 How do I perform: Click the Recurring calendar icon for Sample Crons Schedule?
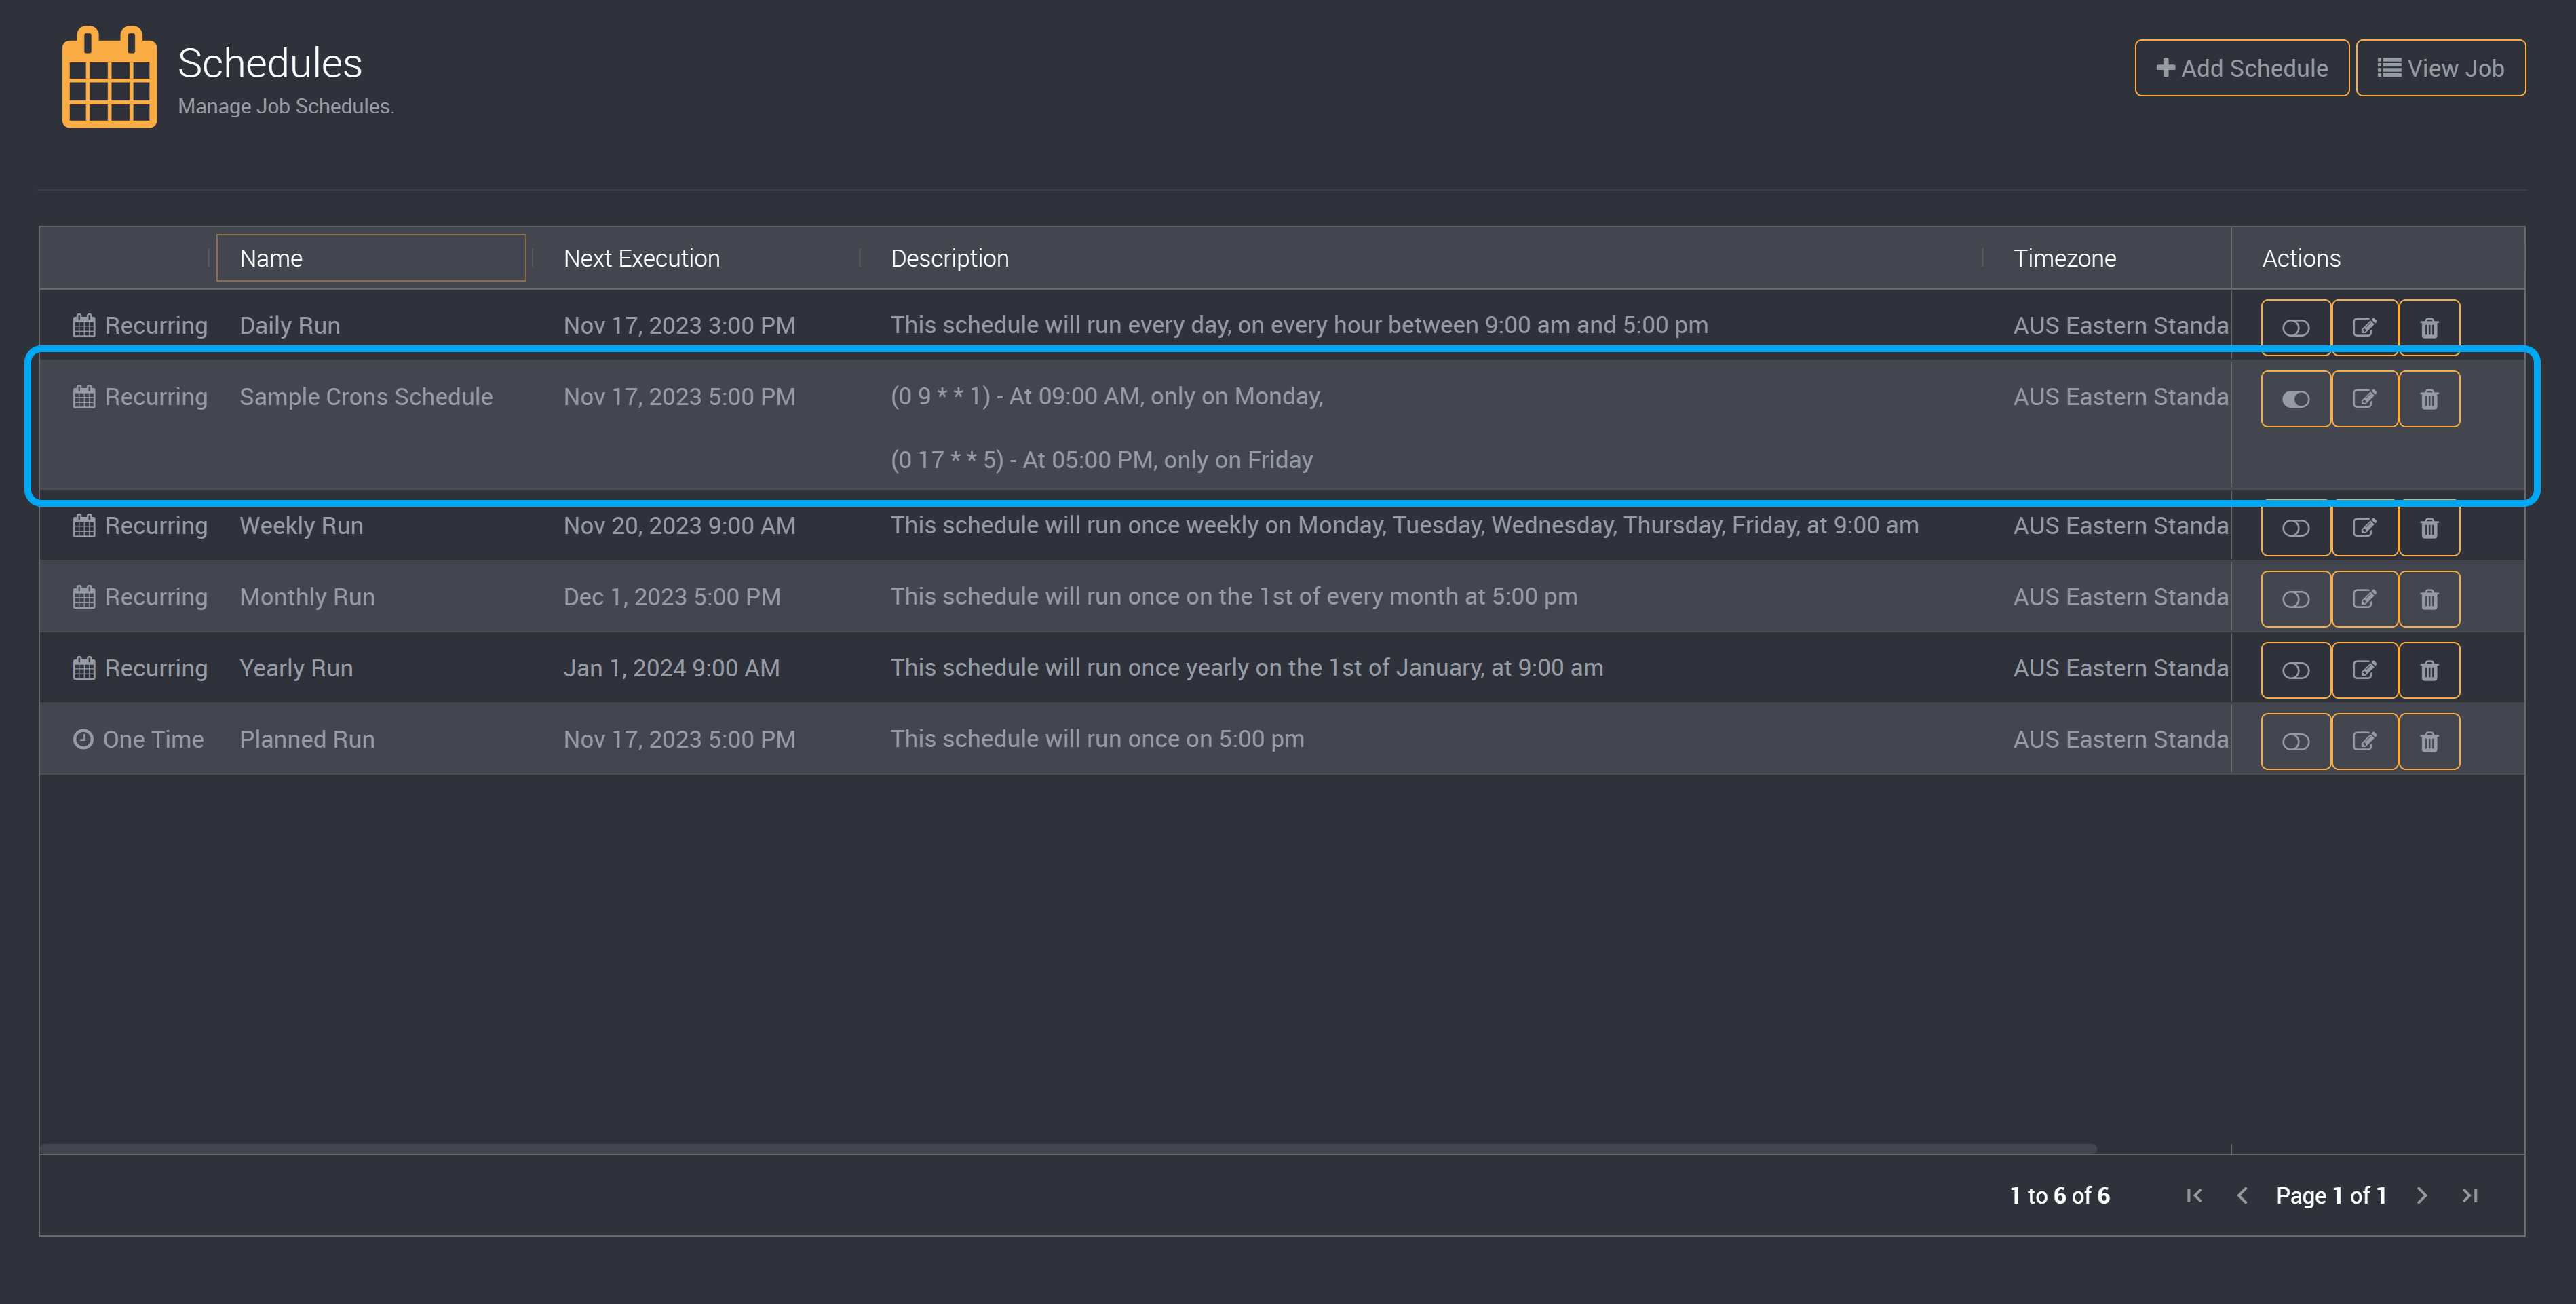(x=84, y=397)
